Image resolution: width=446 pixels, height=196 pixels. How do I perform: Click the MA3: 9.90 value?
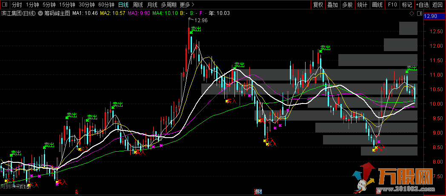pos(139,13)
